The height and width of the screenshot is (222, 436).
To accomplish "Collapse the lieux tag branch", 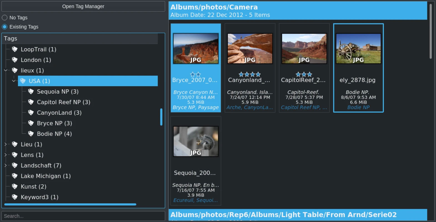I will pos(6,70).
